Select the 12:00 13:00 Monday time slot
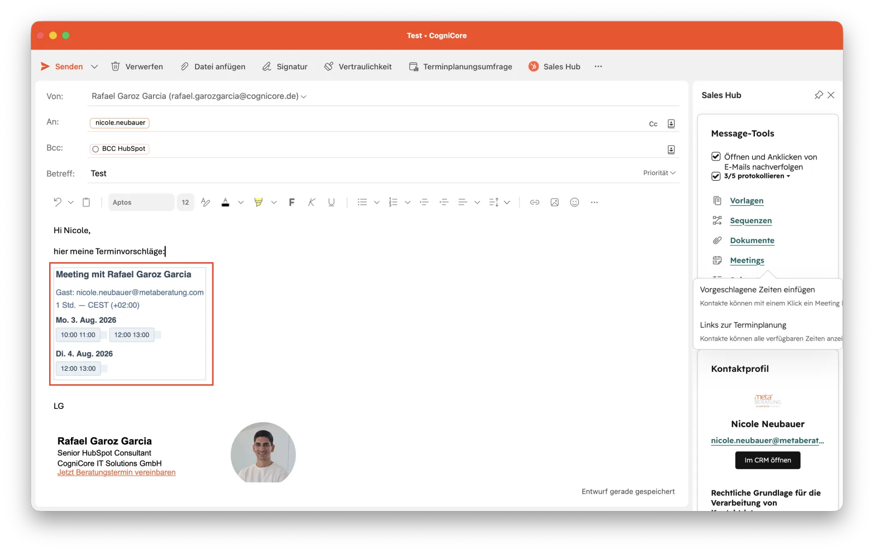This screenshot has height=552, width=874. click(x=132, y=335)
